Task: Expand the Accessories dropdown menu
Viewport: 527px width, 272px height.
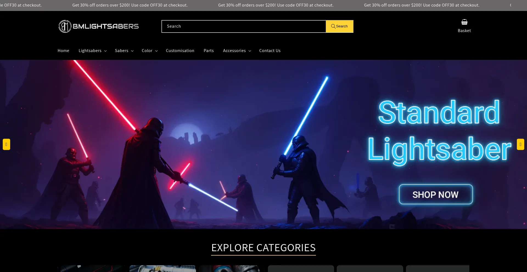Action: coord(237,51)
